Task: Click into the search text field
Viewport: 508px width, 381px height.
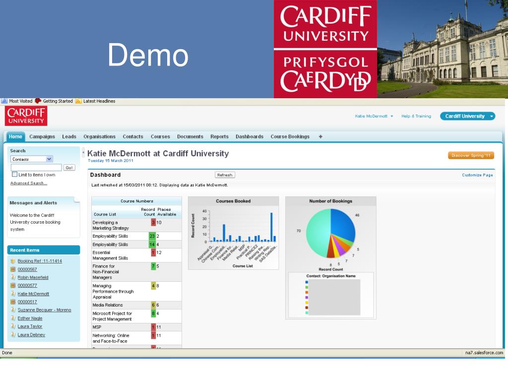Action: (x=36, y=168)
